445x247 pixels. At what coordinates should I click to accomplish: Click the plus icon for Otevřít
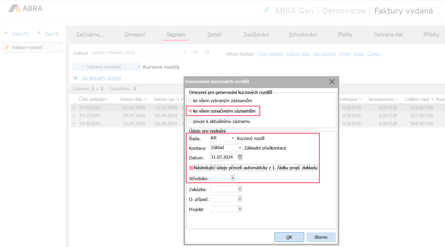(x=6, y=33)
